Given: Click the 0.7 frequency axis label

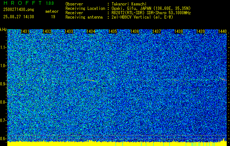Looking at the screenshot, I should tap(3, 120).
